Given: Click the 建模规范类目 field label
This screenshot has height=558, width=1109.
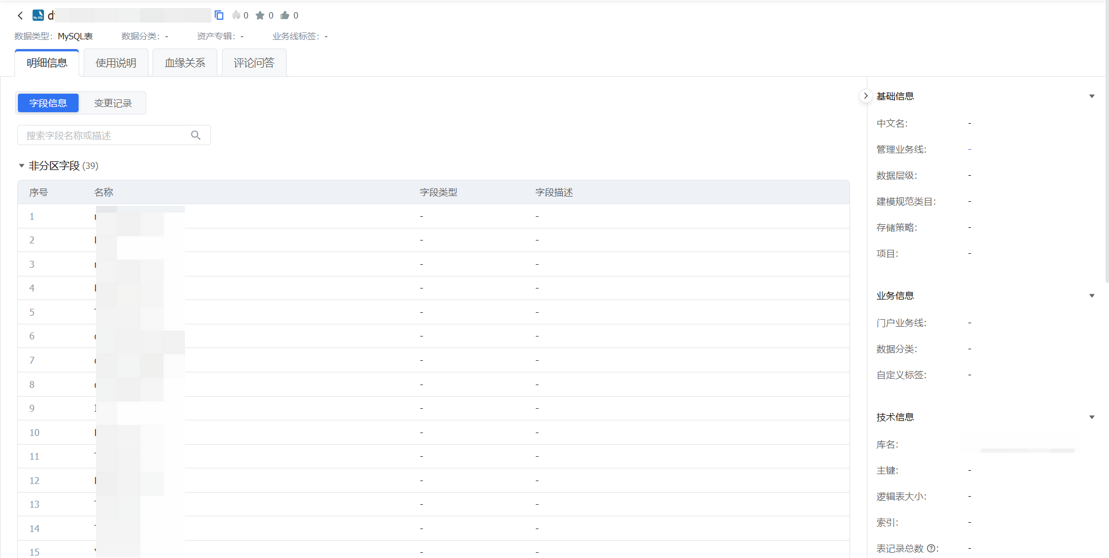Looking at the screenshot, I should [906, 201].
